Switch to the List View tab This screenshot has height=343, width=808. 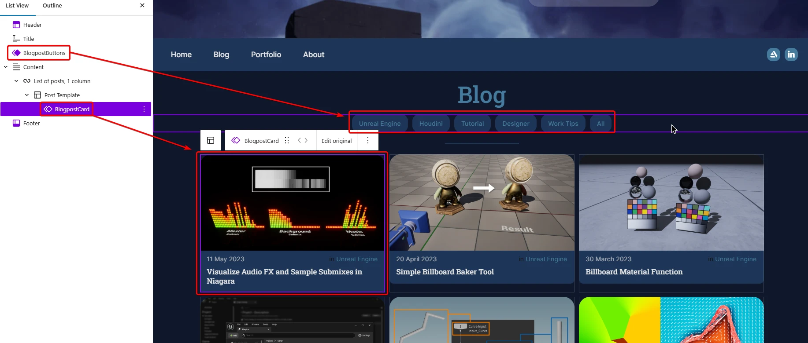pyautogui.click(x=17, y=6)
